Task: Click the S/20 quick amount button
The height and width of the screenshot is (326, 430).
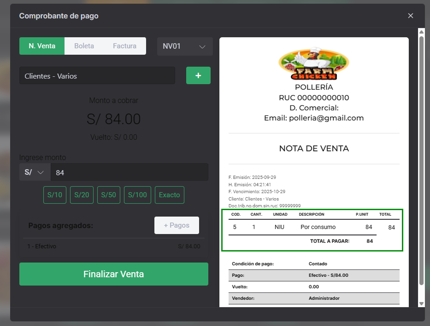Action: pyautogui.click(x=82, y=195)
